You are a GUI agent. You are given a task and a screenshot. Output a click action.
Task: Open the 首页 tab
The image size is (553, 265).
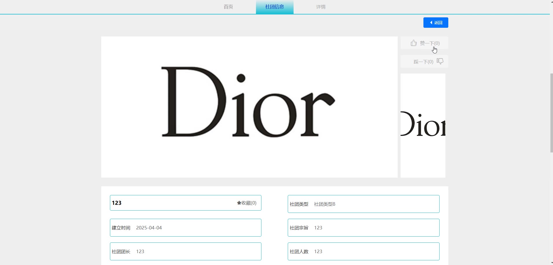(228, 7)
